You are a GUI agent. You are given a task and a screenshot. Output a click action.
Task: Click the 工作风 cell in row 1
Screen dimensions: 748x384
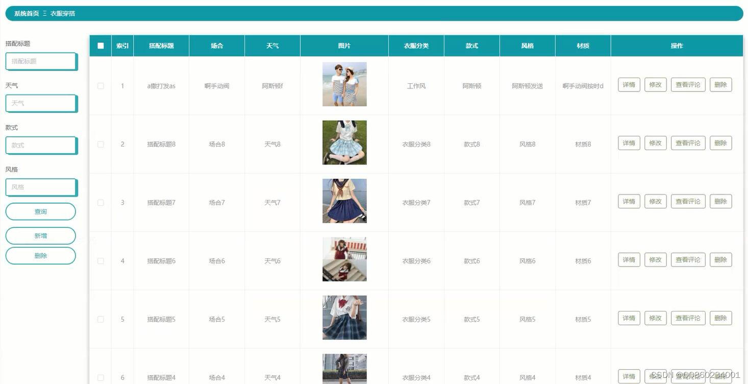tap(416, 86)
